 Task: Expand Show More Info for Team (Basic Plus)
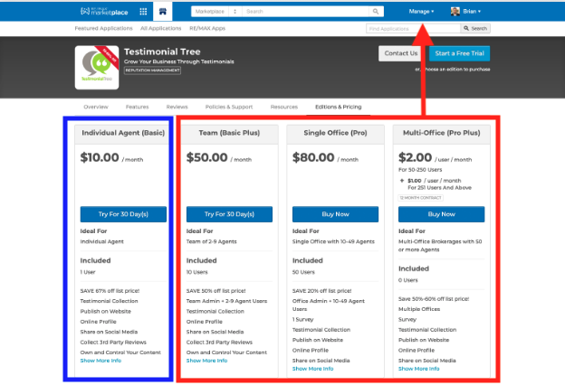(x=206, y=361)
